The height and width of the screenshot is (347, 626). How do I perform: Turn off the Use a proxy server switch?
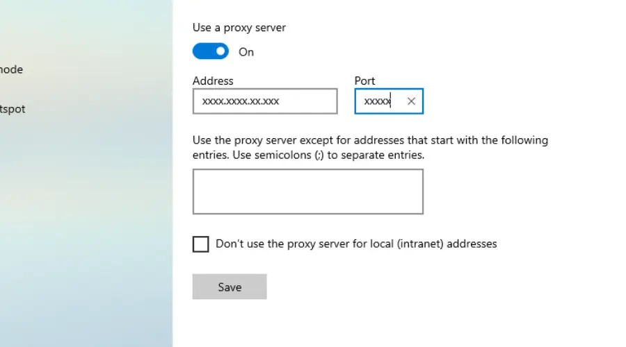[210, 51]
